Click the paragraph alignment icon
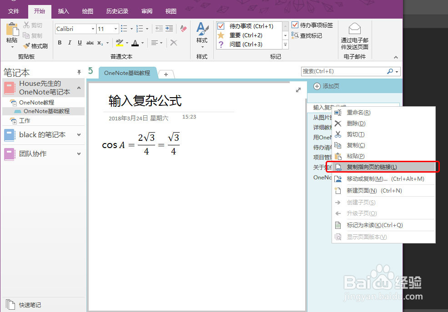Image resolution: width=448 pixels, height=312 pixels. (154, 43)
